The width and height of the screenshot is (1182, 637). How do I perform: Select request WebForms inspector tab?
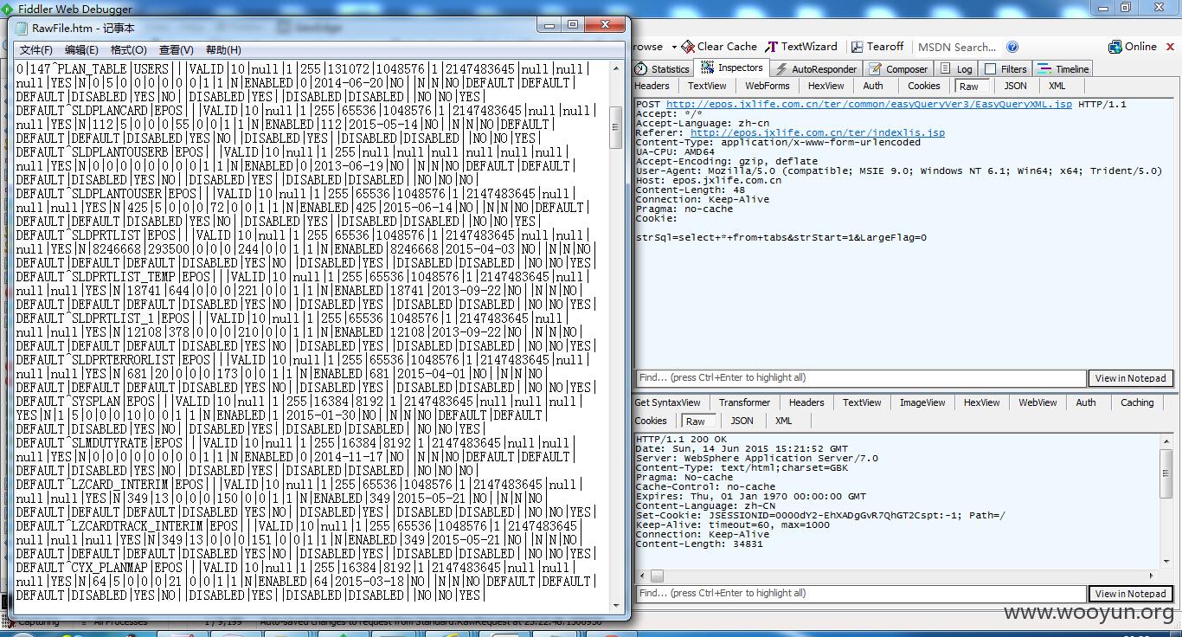click(x=768, y=86)
